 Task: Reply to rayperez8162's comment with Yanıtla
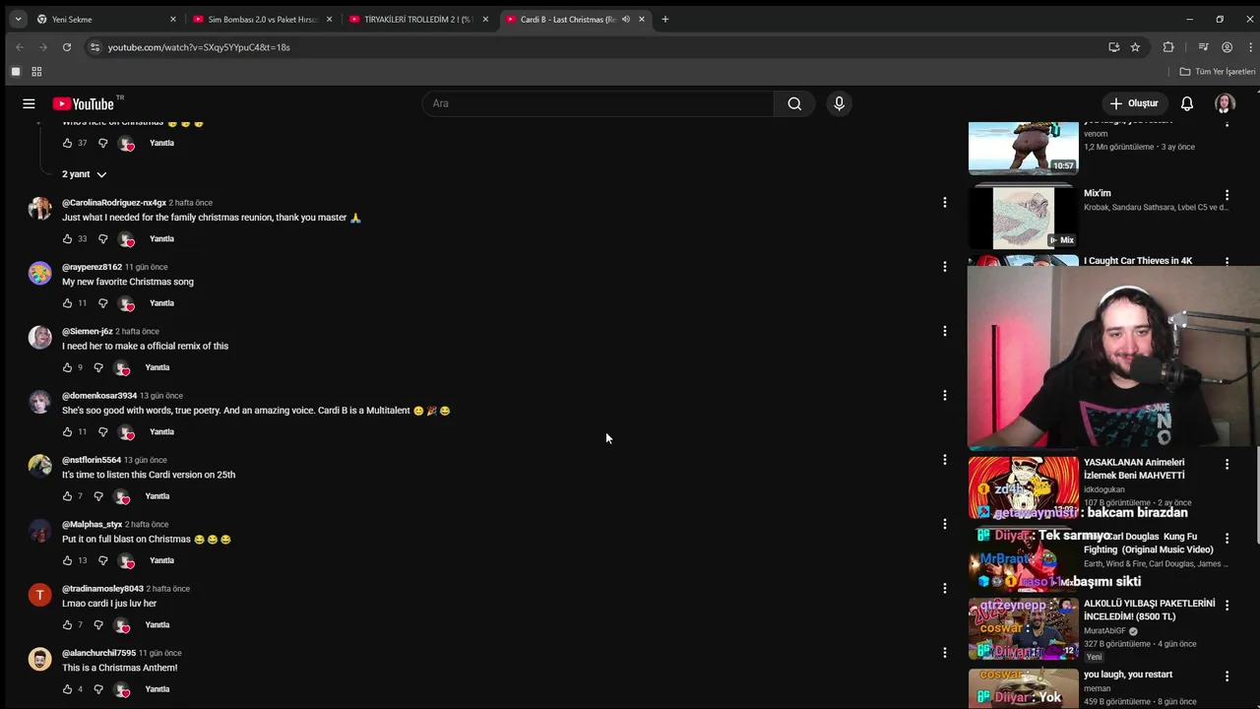(x=161, y=303)
